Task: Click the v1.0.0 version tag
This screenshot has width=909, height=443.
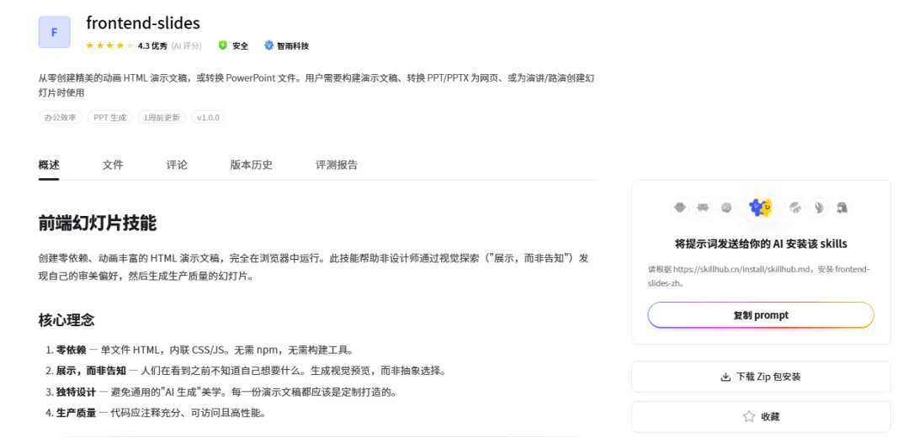Action: pos(208,118)
